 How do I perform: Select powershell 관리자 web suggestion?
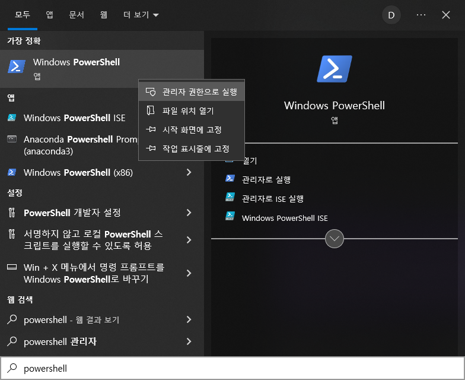60,341
